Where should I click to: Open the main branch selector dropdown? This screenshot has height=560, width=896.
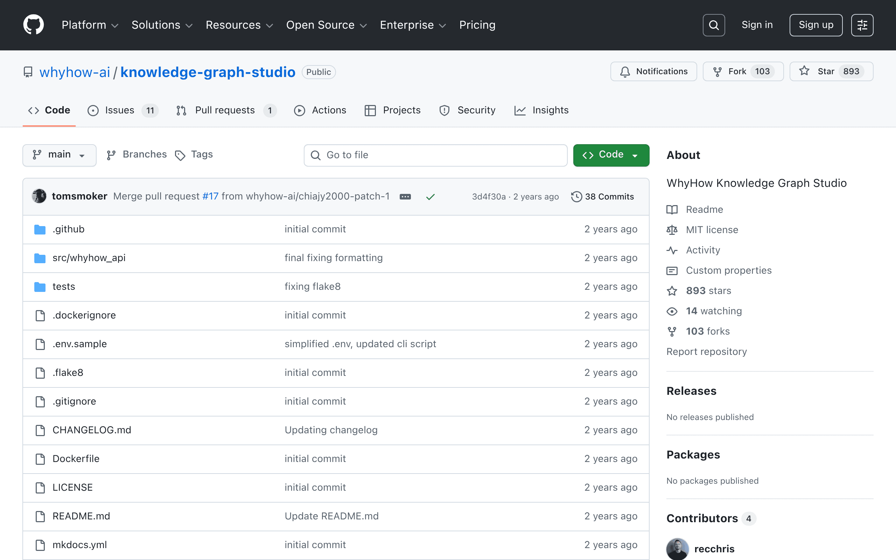59,155
